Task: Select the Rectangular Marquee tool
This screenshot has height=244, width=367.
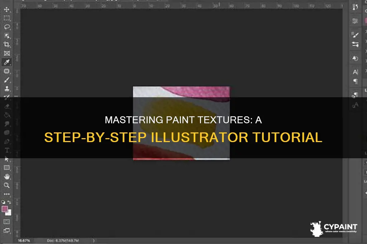Action: click(6, 18)
